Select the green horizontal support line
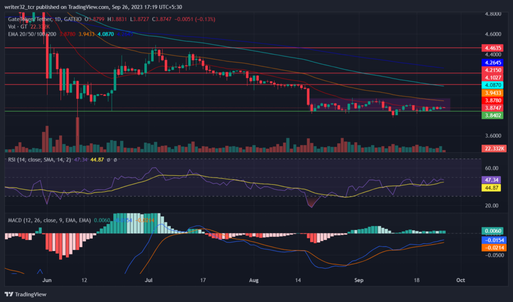The image size is (513, 302). (x=243, y=111)
